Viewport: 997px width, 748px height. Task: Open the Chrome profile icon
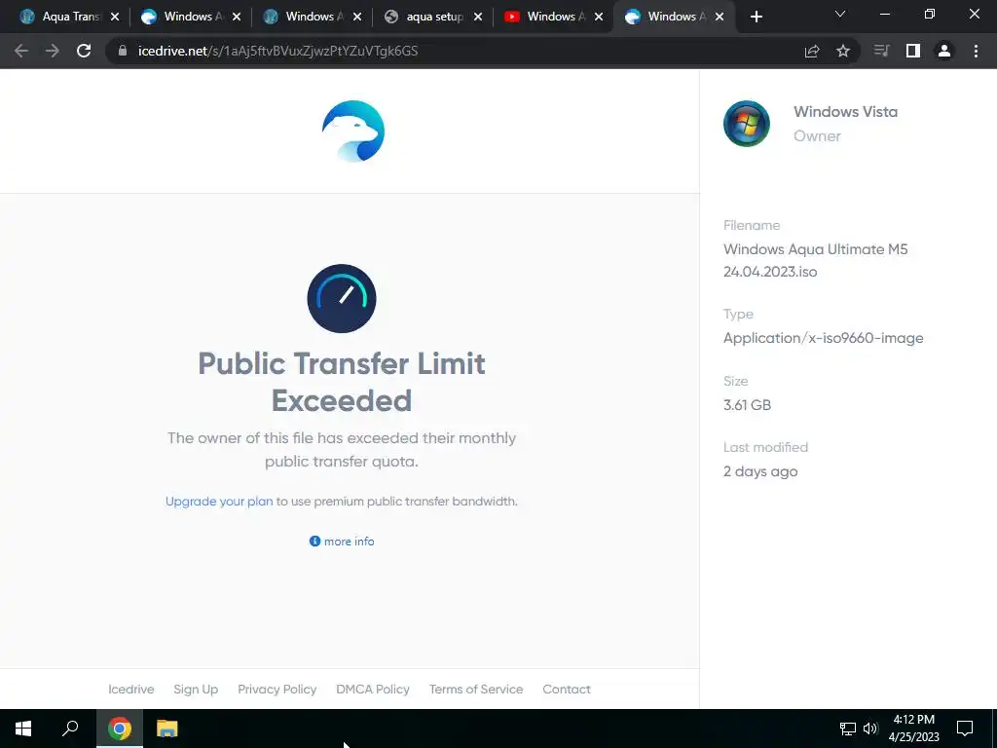pos(944,51)
